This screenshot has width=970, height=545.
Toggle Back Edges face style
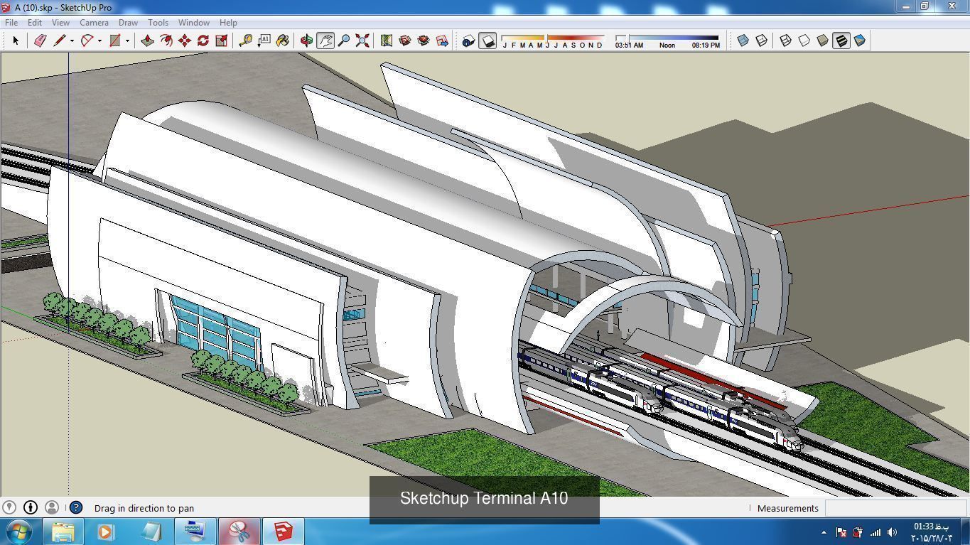(761, 41)
